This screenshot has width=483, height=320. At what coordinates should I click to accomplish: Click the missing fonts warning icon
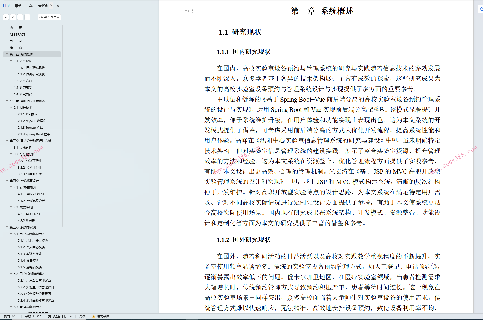tap(93, 316)
